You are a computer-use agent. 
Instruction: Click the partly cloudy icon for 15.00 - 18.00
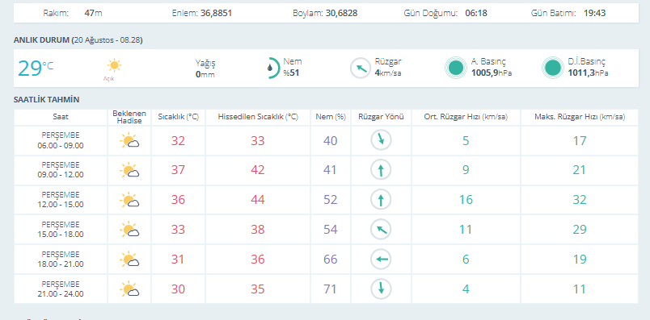point(129,230)
